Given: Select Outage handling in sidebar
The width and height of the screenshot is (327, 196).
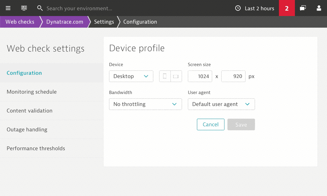Looking at the screenshot, I should (27, 130).
